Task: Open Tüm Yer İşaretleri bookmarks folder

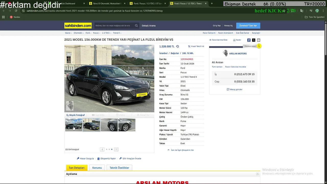Action: click(x=314, y=17)
